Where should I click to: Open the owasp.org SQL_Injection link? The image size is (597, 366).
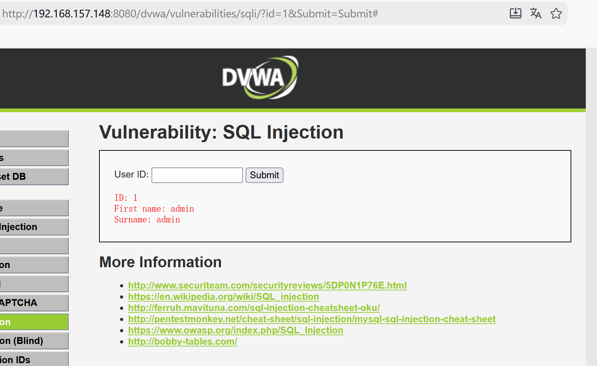coord(235,330)
